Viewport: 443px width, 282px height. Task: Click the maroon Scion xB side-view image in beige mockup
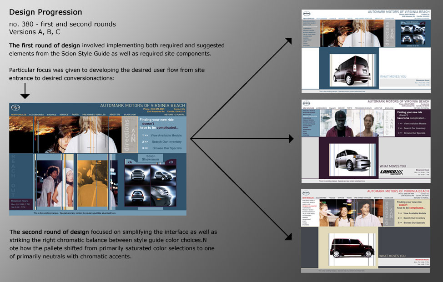point(352,250)
